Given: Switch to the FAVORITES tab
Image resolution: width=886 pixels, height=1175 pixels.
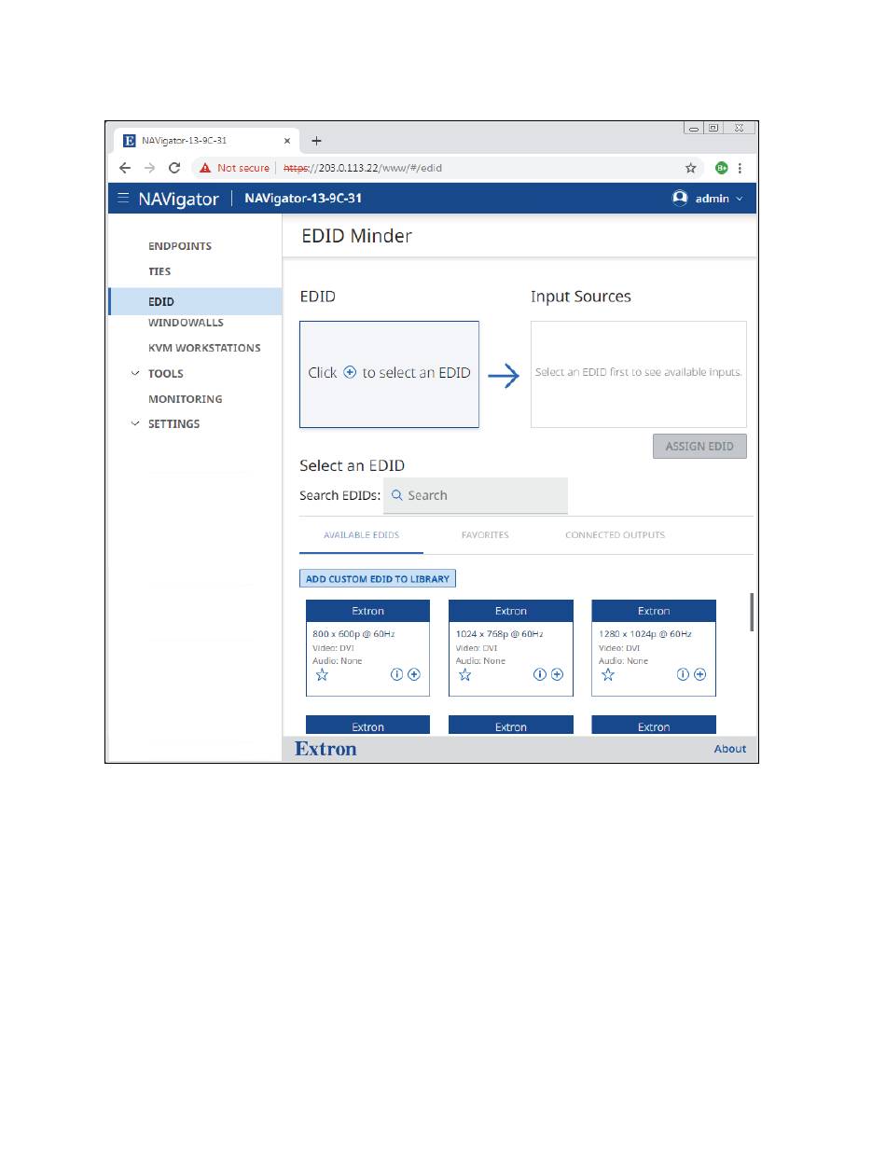Looking at the screenshot, I should point(485,535).
